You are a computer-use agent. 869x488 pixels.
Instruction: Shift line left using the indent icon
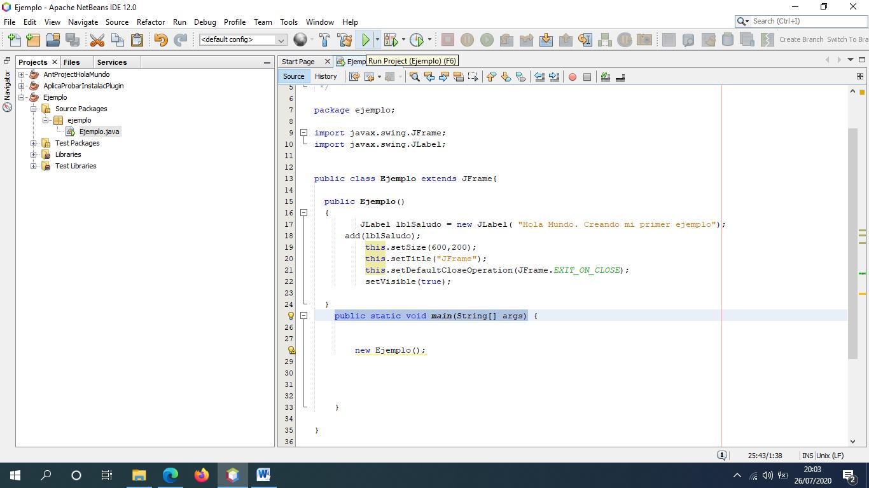[x=540, y=77]
